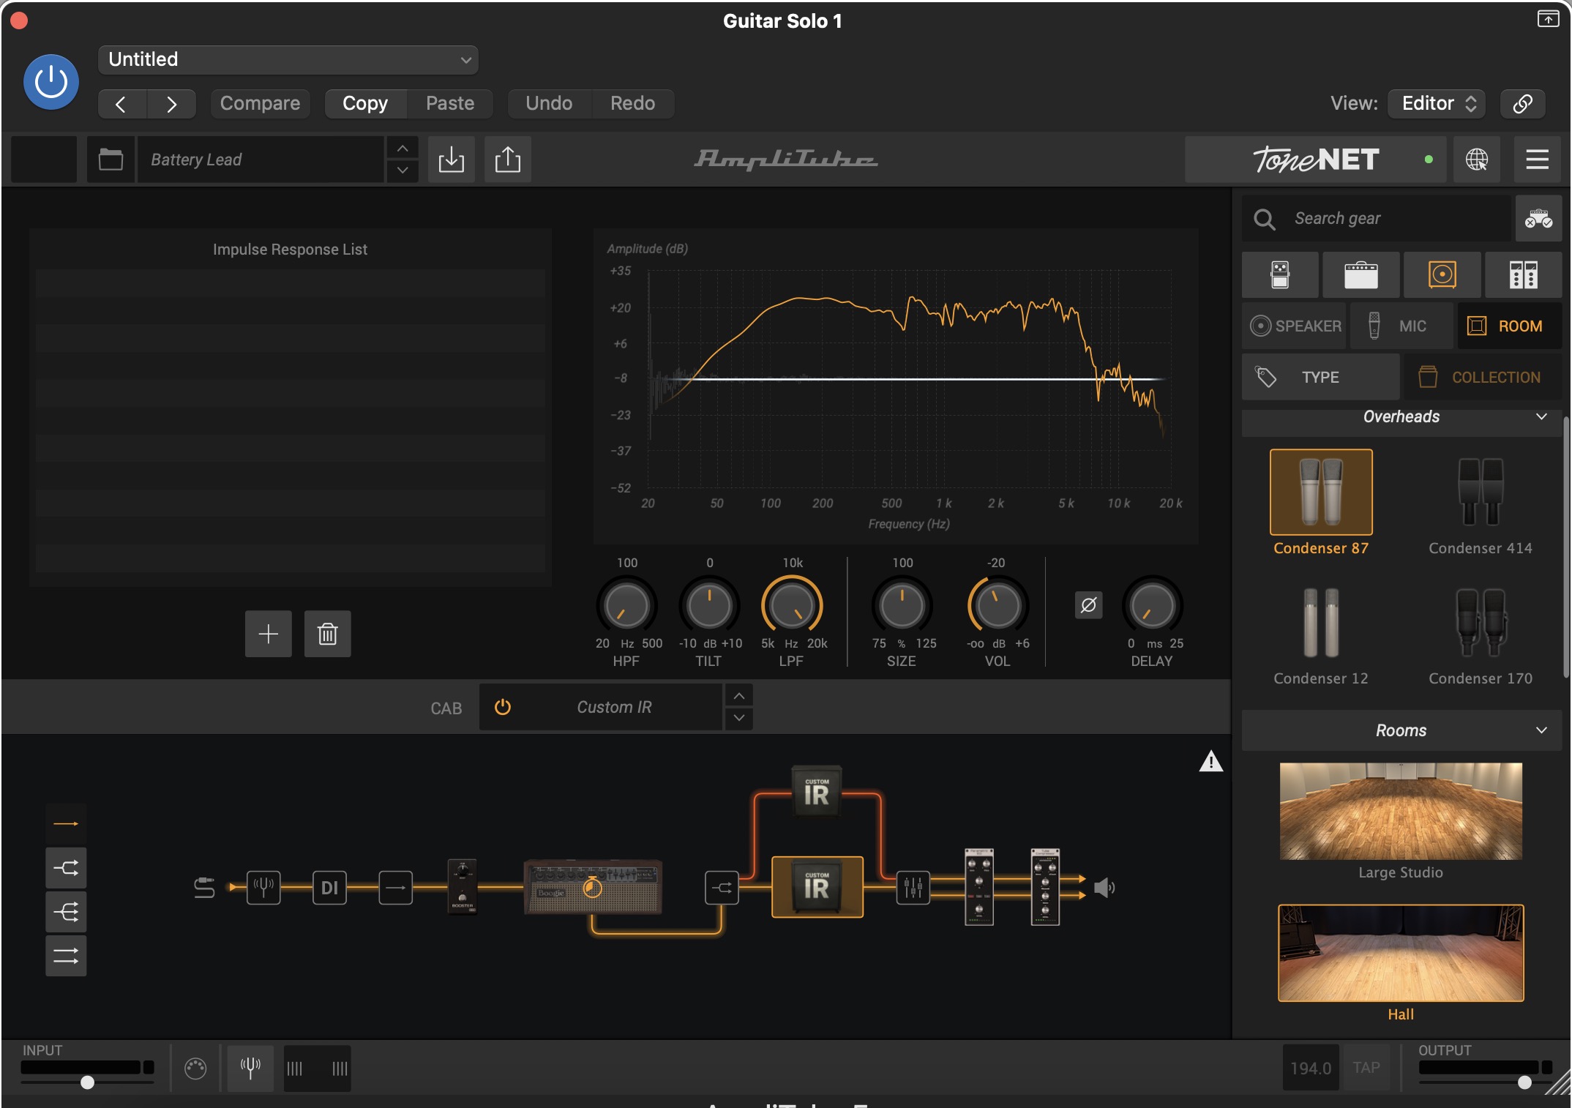Click the globe web icon
1572x1108 pixels.
click(1476, 159)
